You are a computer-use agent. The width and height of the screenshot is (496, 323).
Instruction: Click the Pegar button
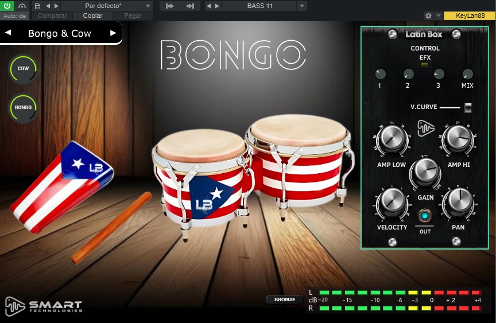pos(133,16)
